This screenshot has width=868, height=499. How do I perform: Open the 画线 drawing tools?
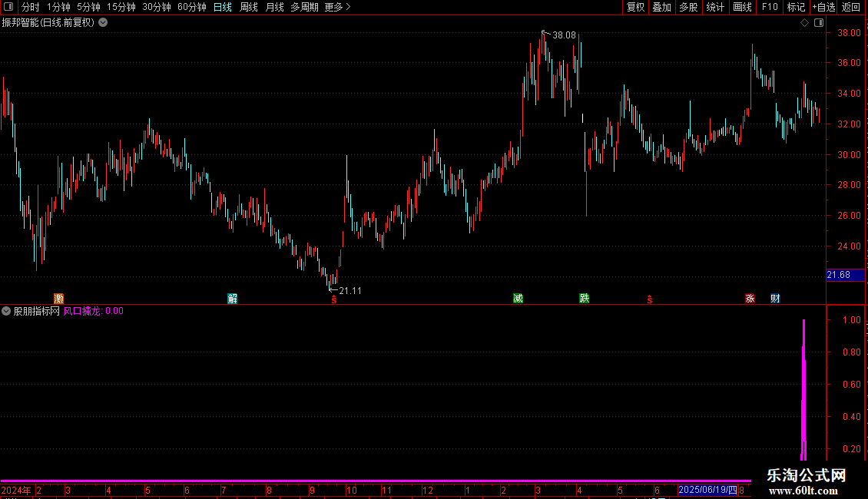point(742,7)
